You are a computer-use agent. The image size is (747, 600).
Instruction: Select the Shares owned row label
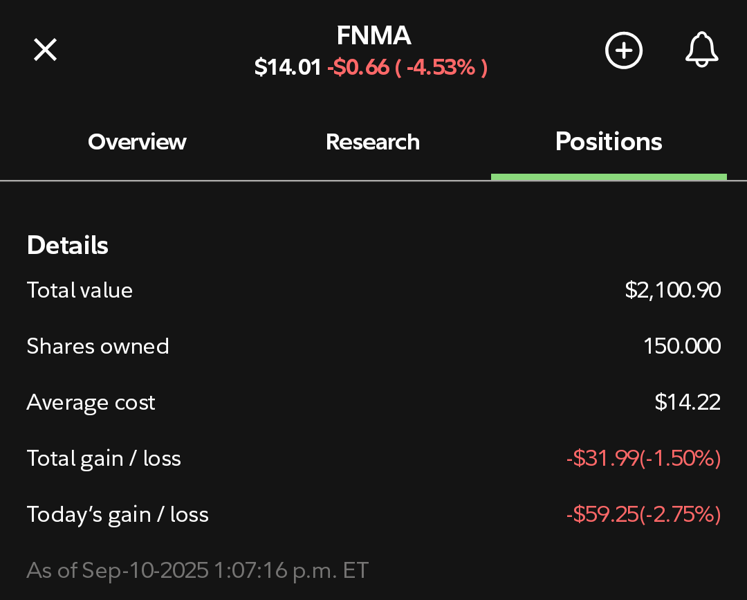coord(98,346)
